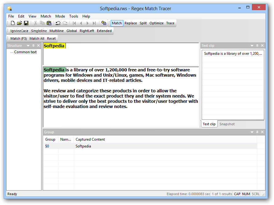Pin the Text clip panel
Image resolution: width=274 pixels, height=205 pixels.
[x=257, y=46]
